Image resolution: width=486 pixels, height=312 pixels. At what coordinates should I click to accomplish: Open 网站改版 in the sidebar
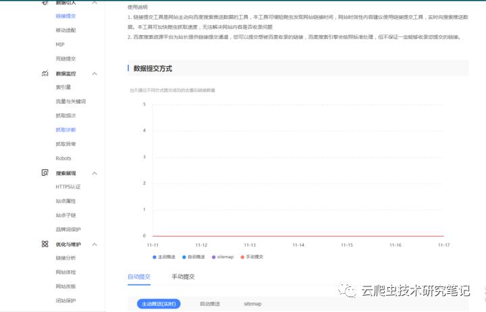click(x=65, y=286)
